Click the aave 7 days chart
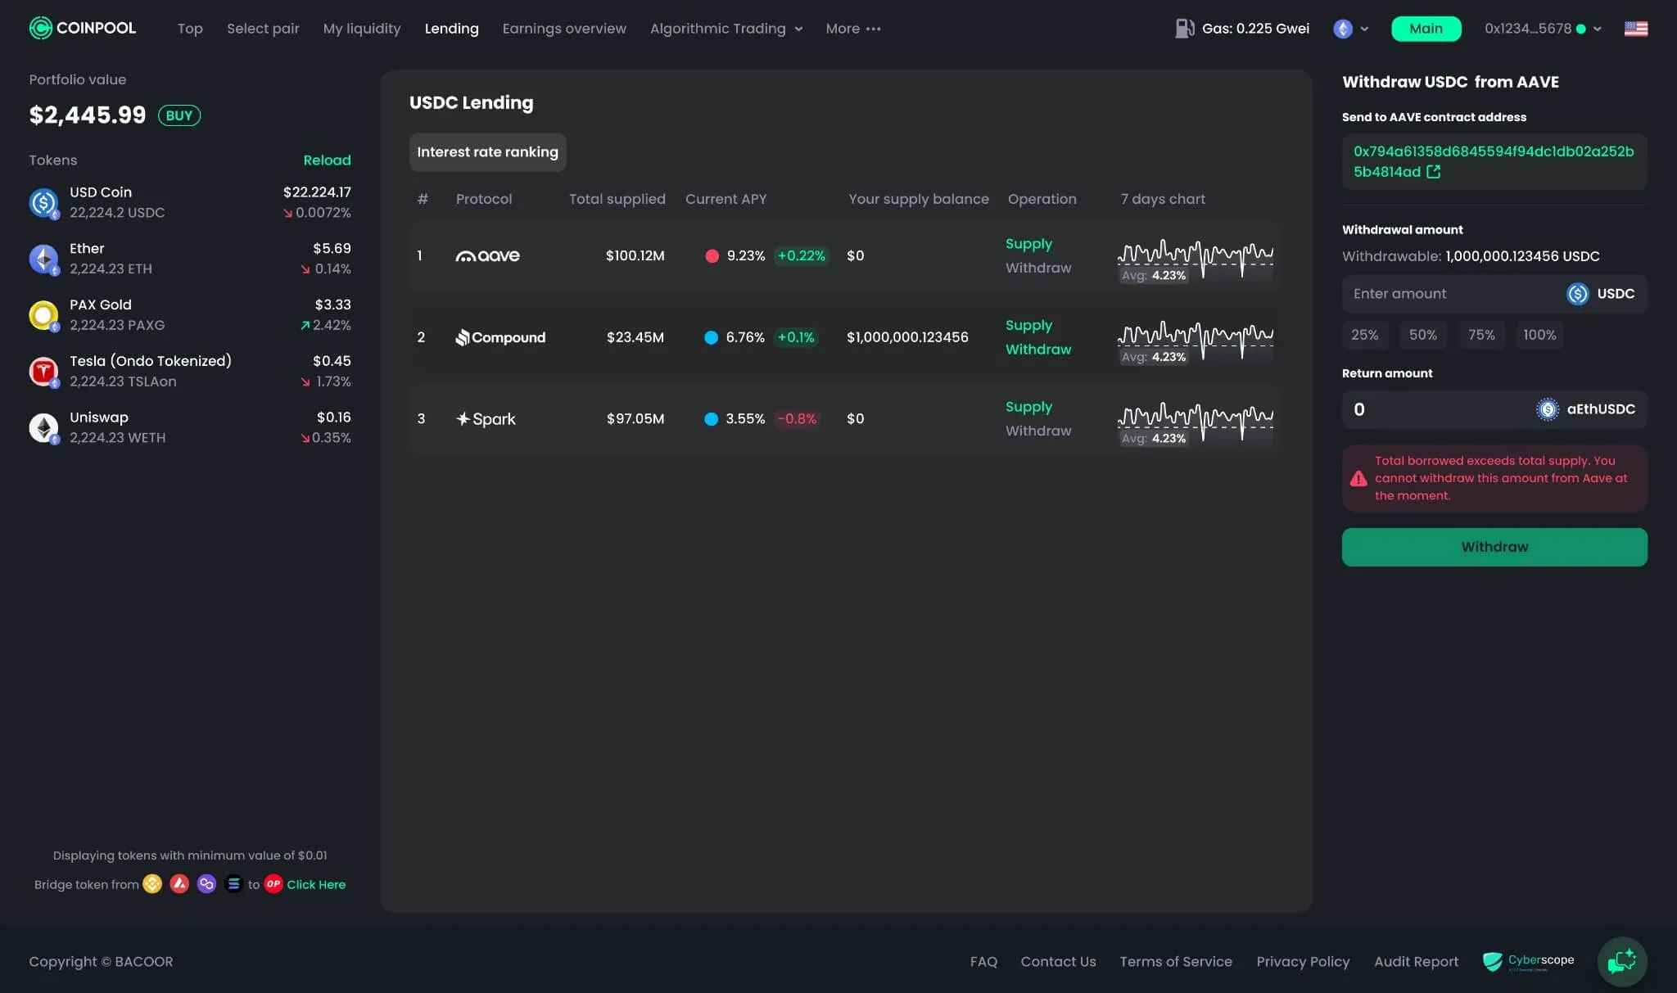Image resolution: width=1677 pixels, height=993 pixels. pyautogui.click(x=1195, y=261)
